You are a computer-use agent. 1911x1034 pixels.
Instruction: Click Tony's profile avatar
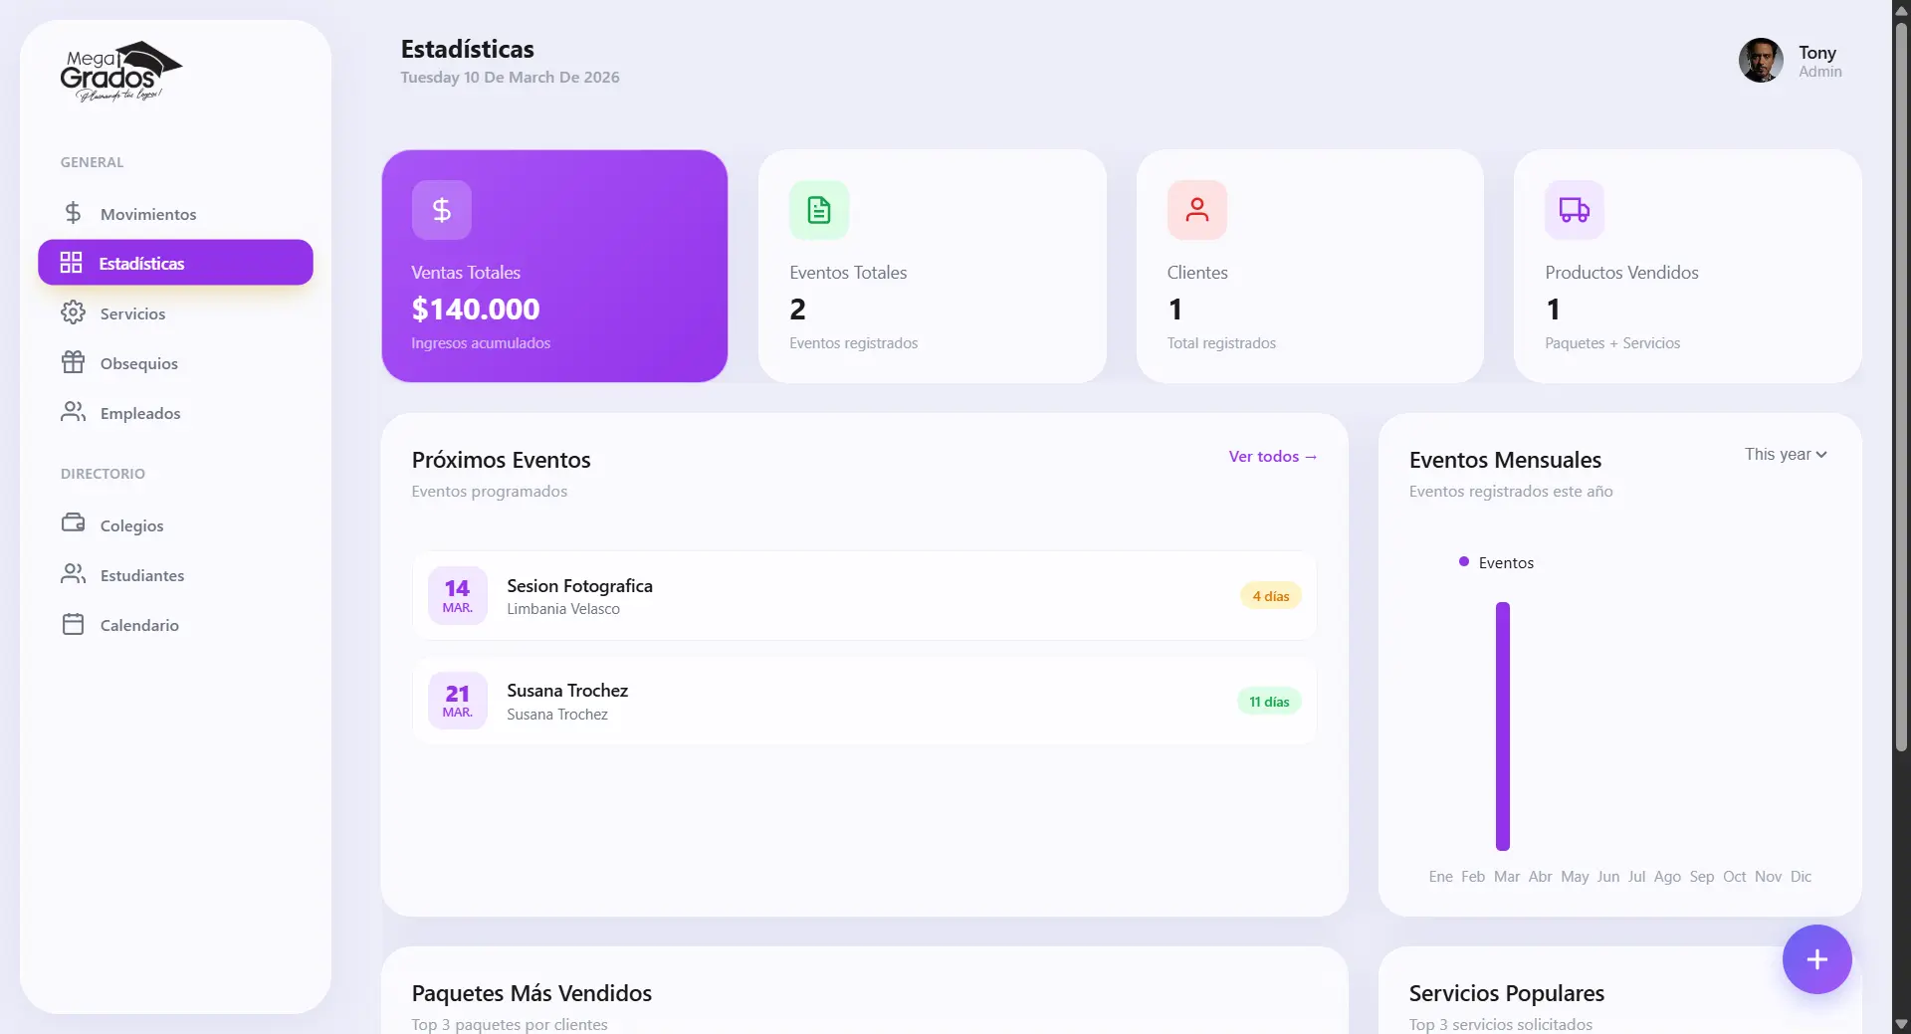(1760, 61)
